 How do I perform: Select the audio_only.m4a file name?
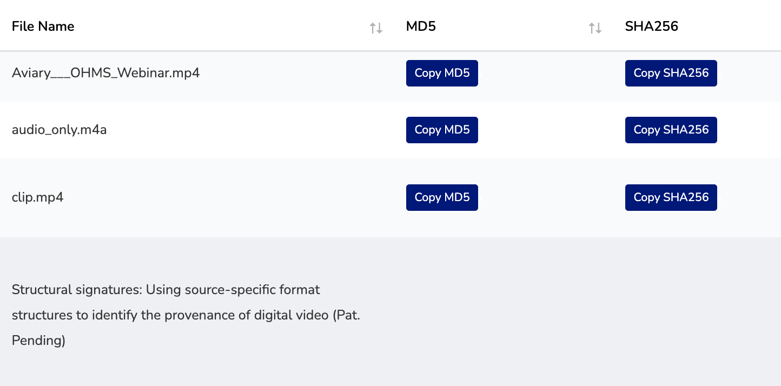coord(59,130)
